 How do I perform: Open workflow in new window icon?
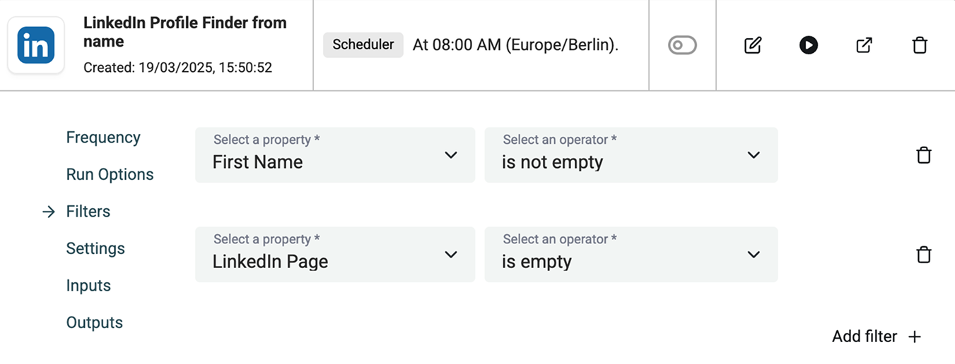coord(864,45)
